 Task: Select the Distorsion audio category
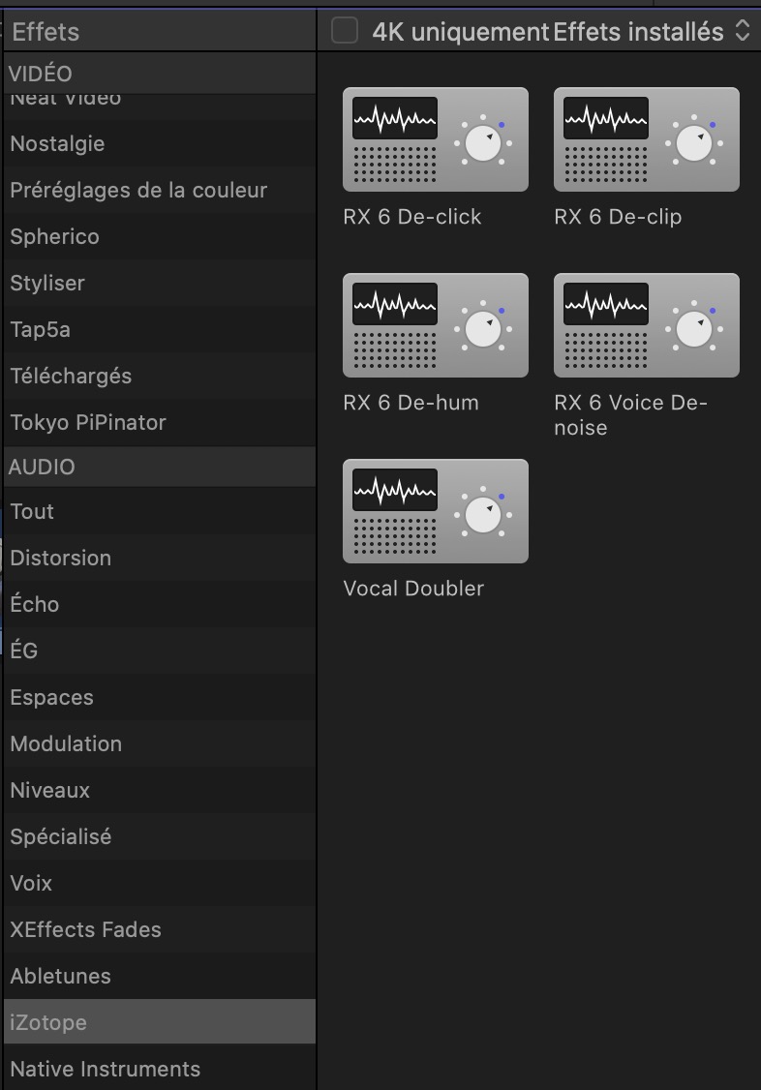[x=159, y=559]
